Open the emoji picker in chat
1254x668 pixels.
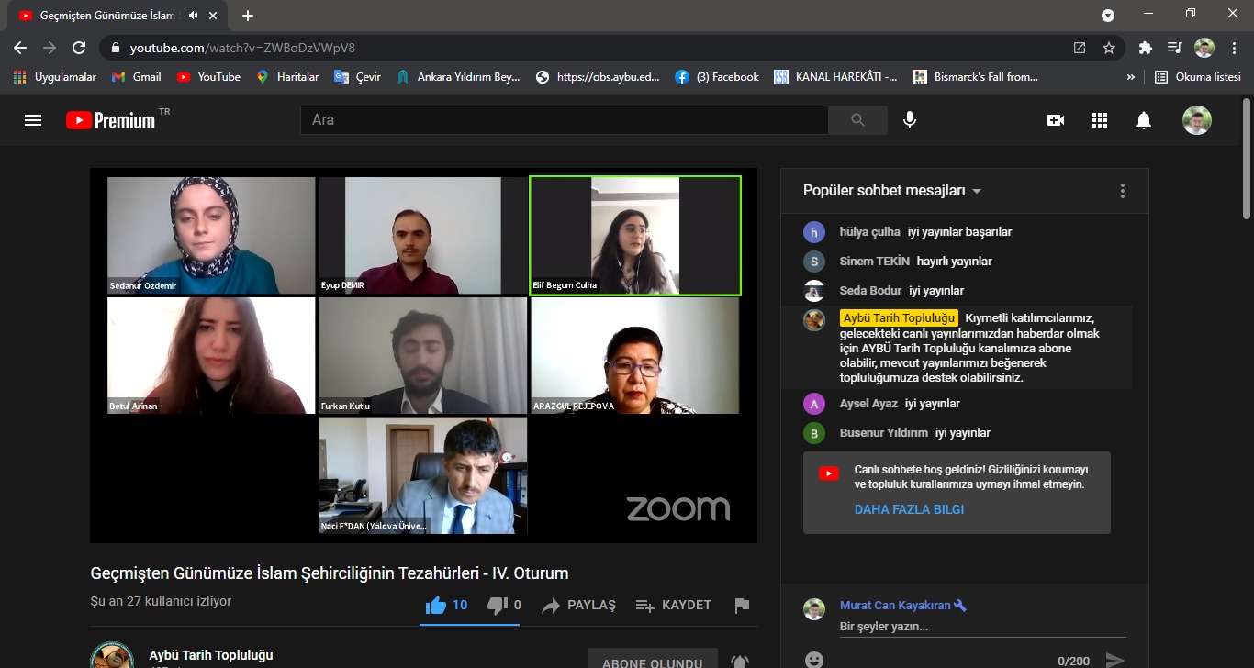coord(813,659)
